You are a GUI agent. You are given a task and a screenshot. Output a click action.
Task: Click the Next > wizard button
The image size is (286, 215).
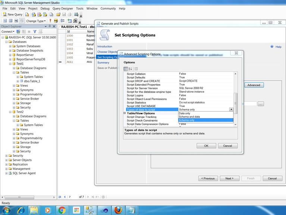[x=229, y=178]
